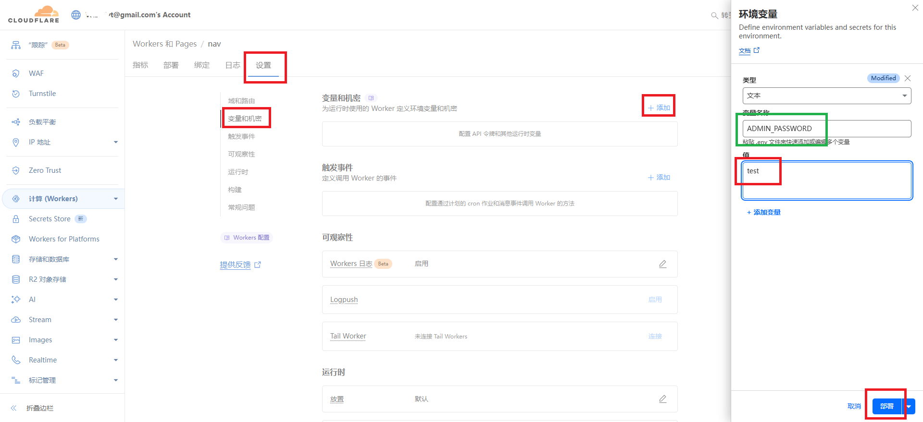Open Turnstile from the sidebar
923x422 pixels.
[42, 94]
